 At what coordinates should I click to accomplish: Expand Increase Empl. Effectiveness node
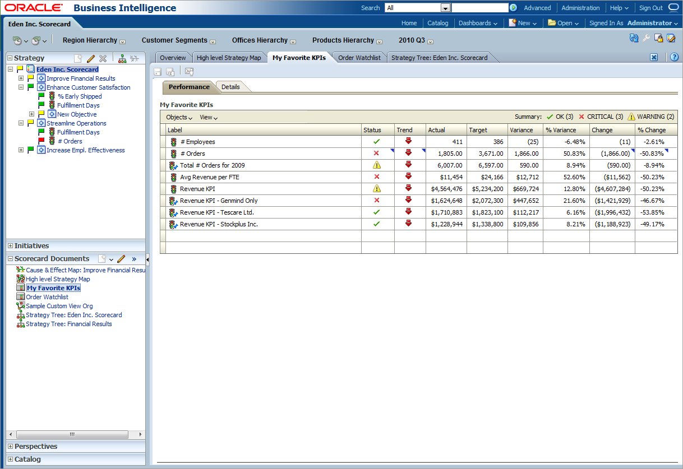pos(21,150)
